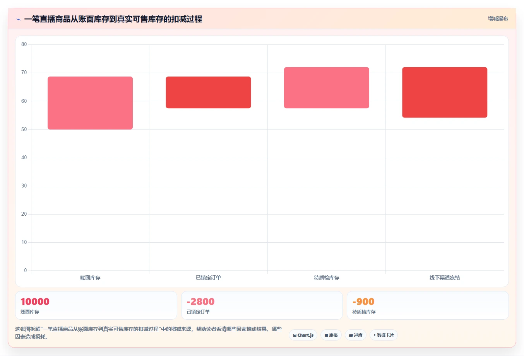Click the 待质检库存 axis label
The width and height of the screenshot is (524, 356).
coord(327,278)
